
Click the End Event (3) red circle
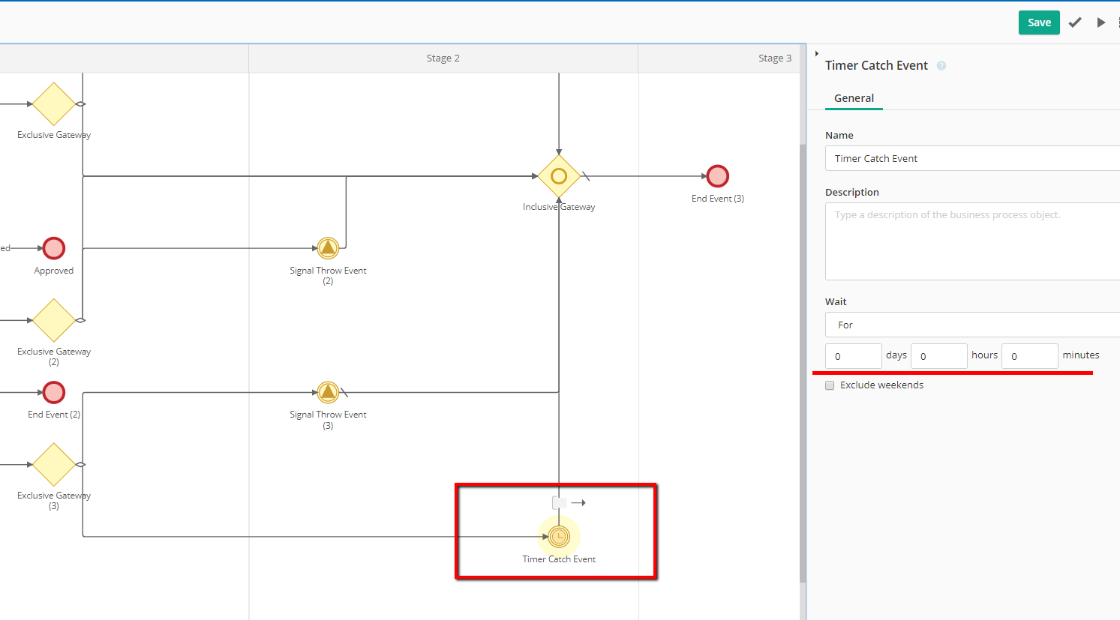click(x=718, y=176)
